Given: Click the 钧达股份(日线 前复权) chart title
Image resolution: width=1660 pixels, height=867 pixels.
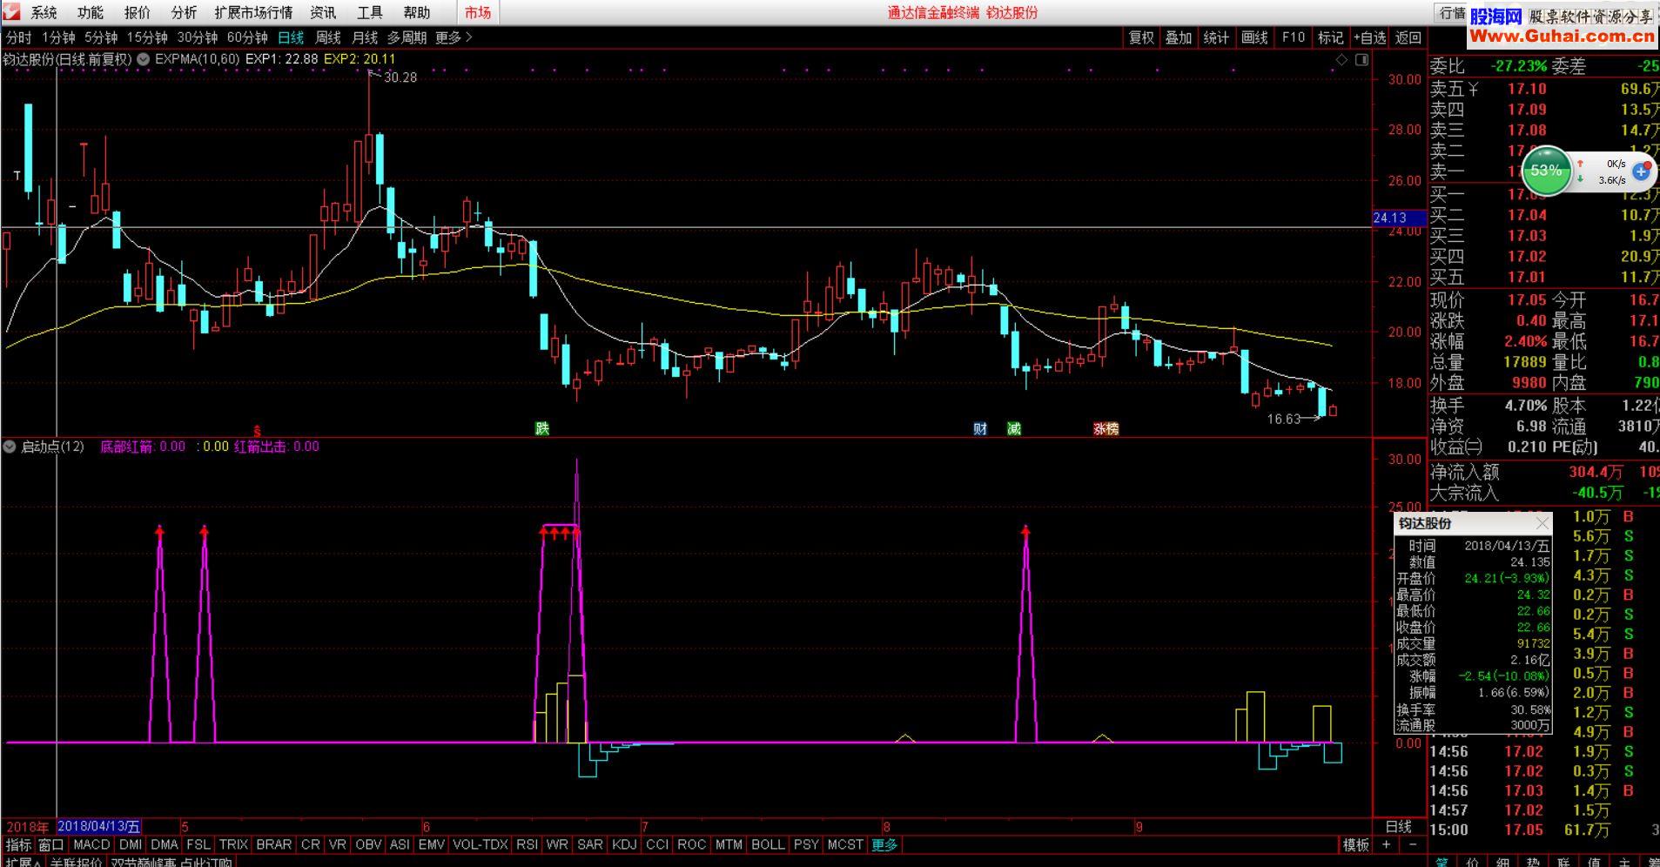Looking at the screenshot, I should click(67, 59).
